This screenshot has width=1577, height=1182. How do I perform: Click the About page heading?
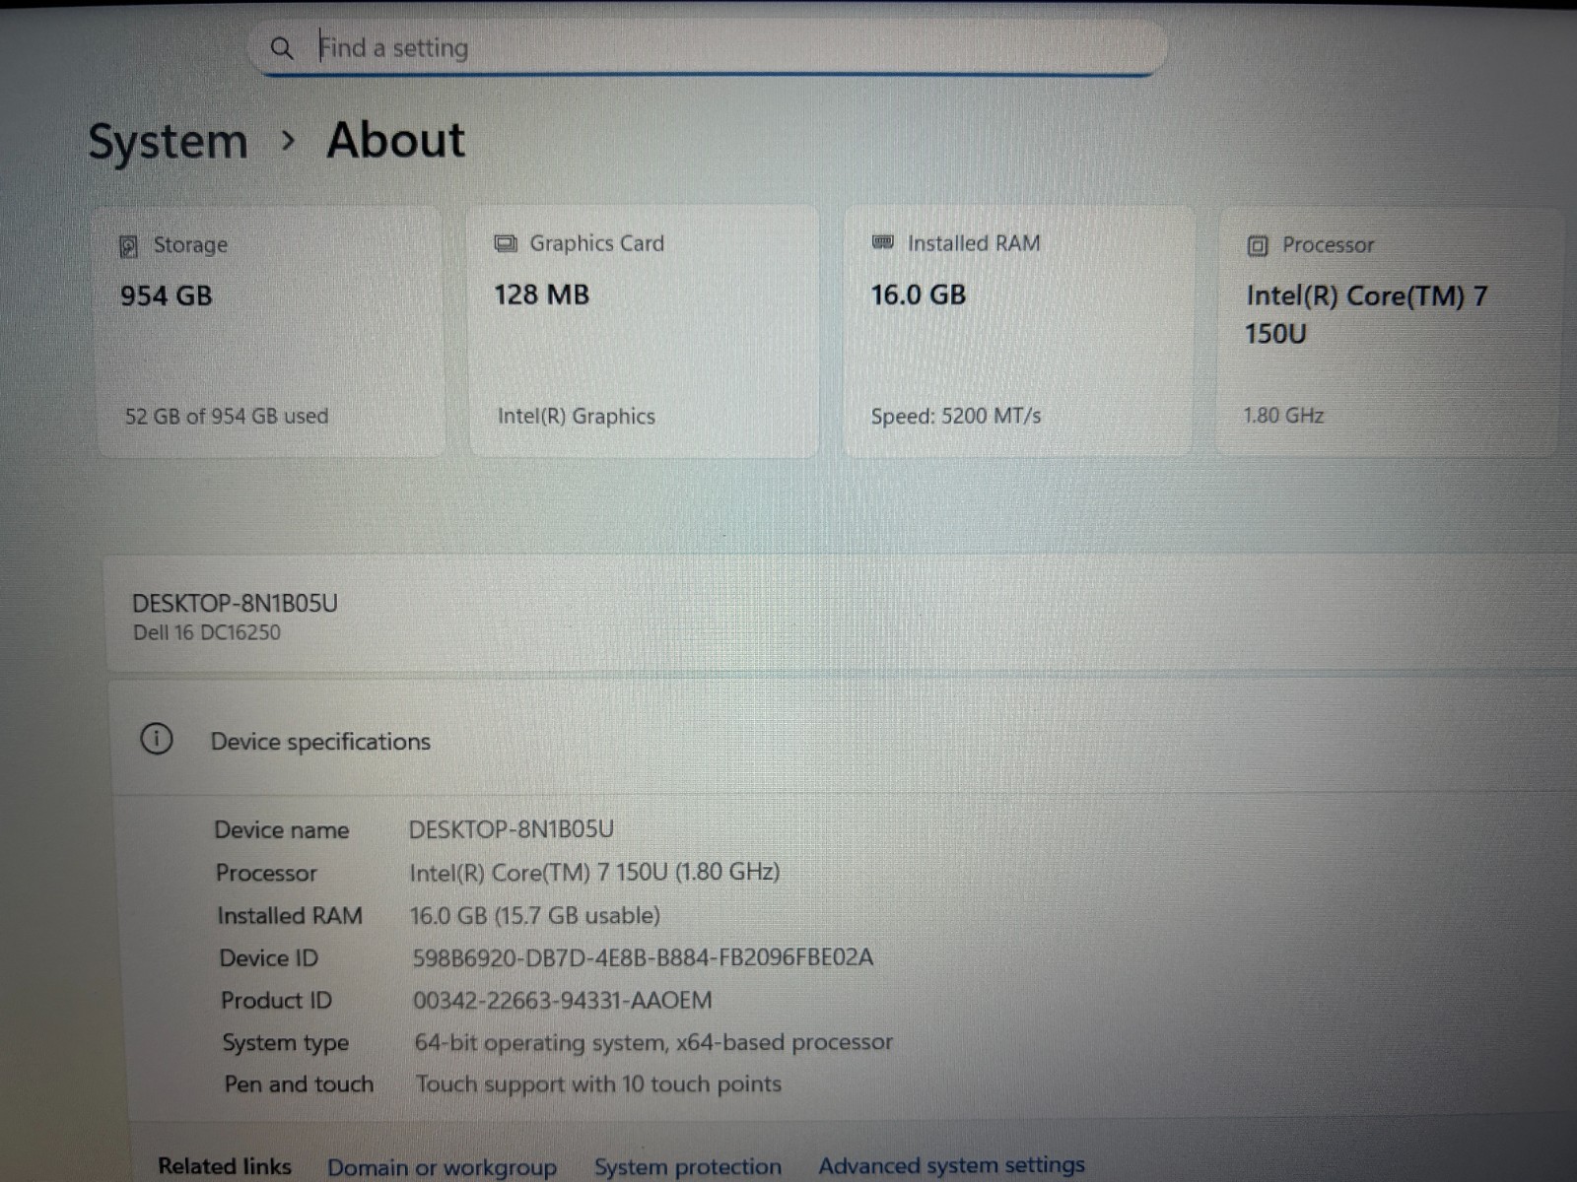395,140
